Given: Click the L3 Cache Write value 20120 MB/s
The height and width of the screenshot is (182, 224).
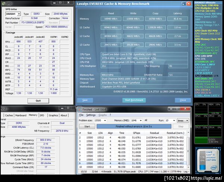Looking at the screenshot, I should pos(133,45).
